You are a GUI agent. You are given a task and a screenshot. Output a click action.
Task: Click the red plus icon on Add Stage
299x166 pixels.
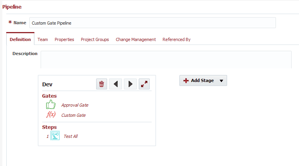[x=186, y=80]
